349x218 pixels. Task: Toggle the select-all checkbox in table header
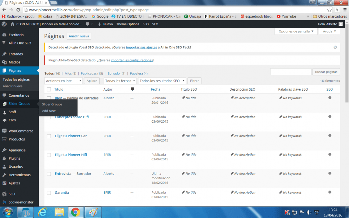49,89
